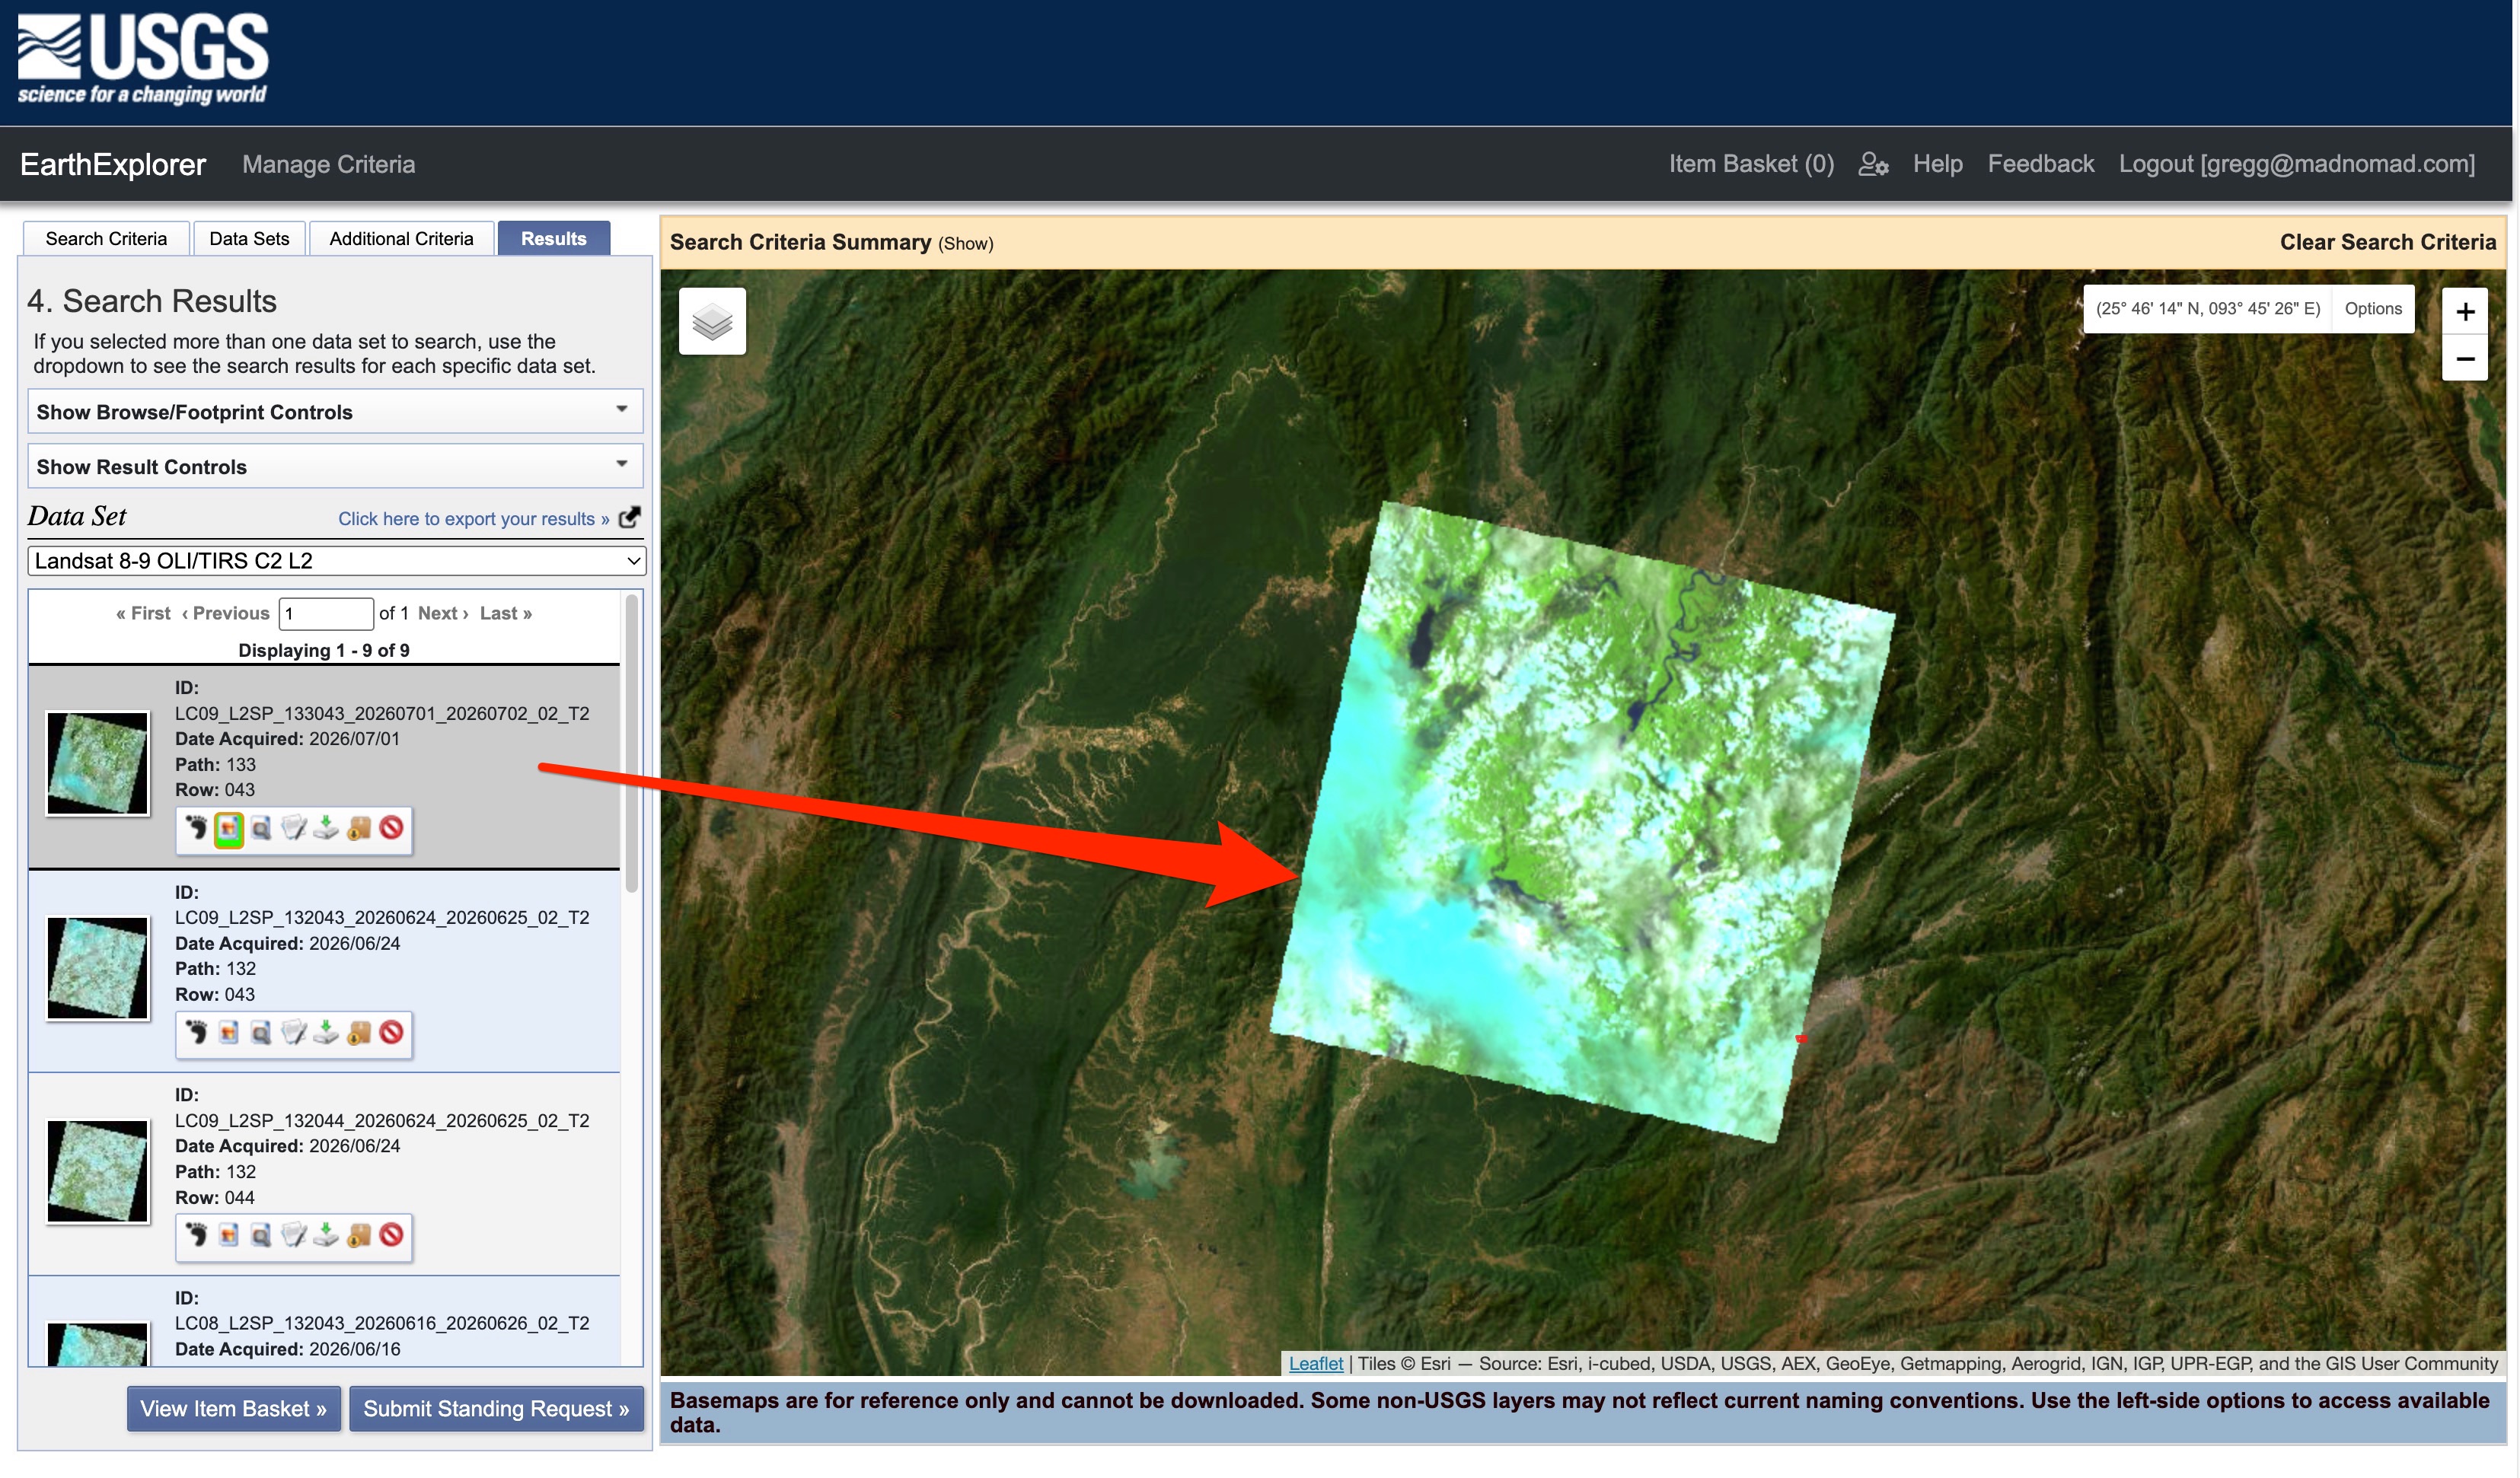Show footprint for scene 132044_20260624

(x=196, y=1236)
